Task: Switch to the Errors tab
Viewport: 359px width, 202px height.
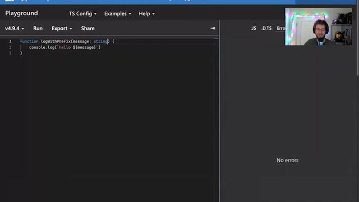Action: click(x=281, y=28)
